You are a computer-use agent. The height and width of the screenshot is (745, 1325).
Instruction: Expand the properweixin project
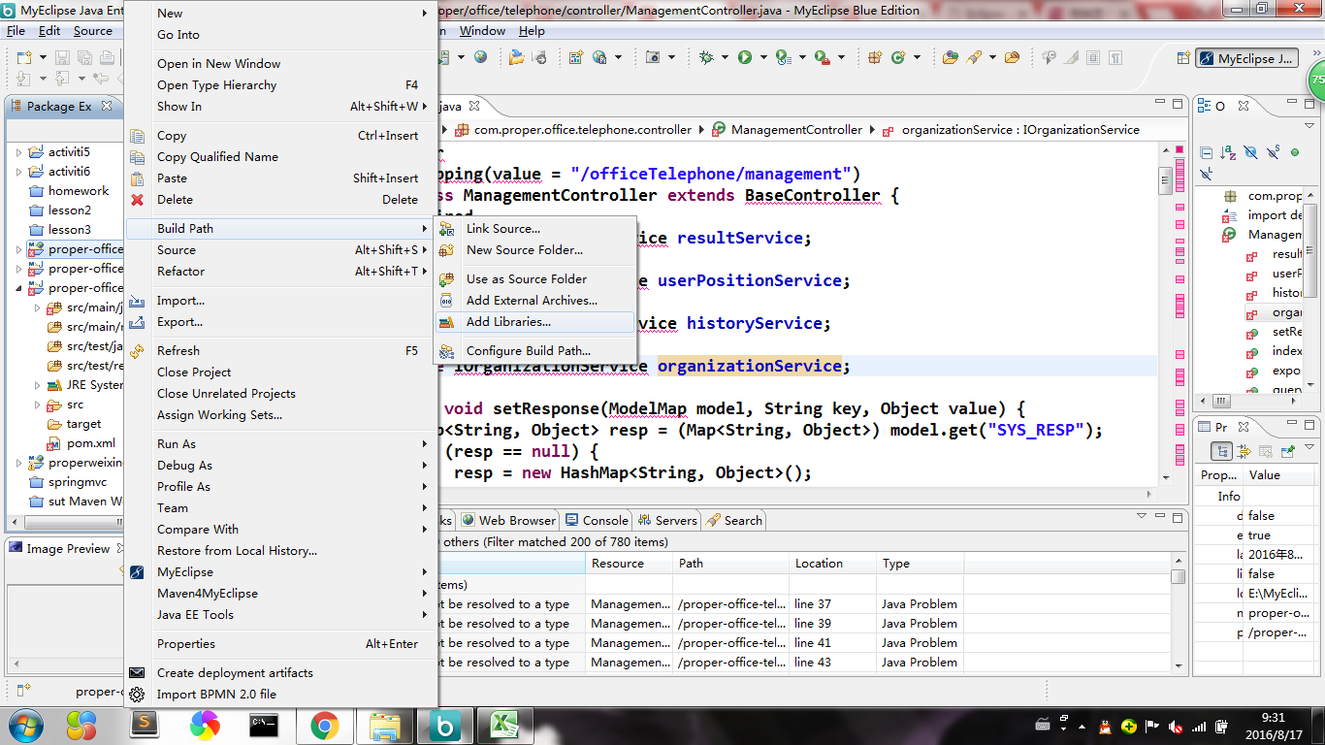click(18, 463)
